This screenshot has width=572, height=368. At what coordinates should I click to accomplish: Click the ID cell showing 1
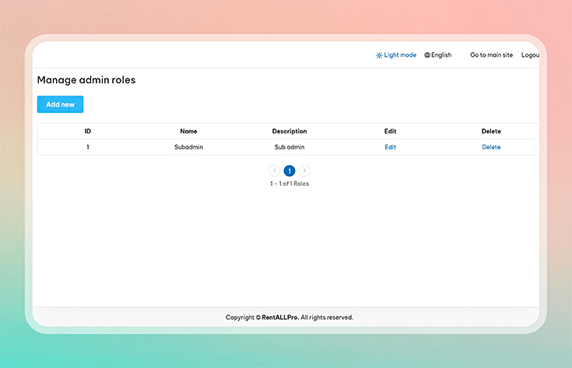point(87,147)
